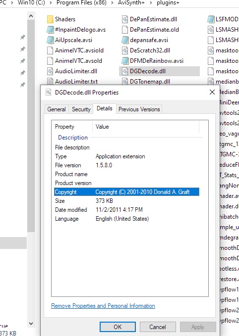Switch to the Security tab
Image resolution: width=239 pixels, height=336 pixels.
81,109
